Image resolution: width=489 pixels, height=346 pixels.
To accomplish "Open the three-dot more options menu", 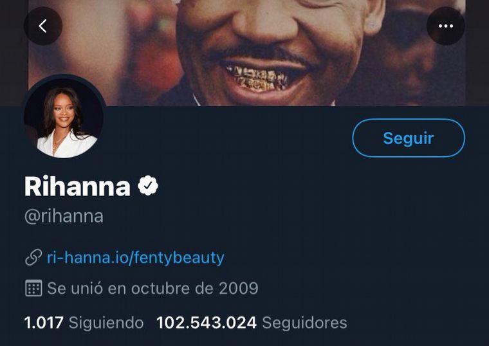I will [x=445, y=26].
